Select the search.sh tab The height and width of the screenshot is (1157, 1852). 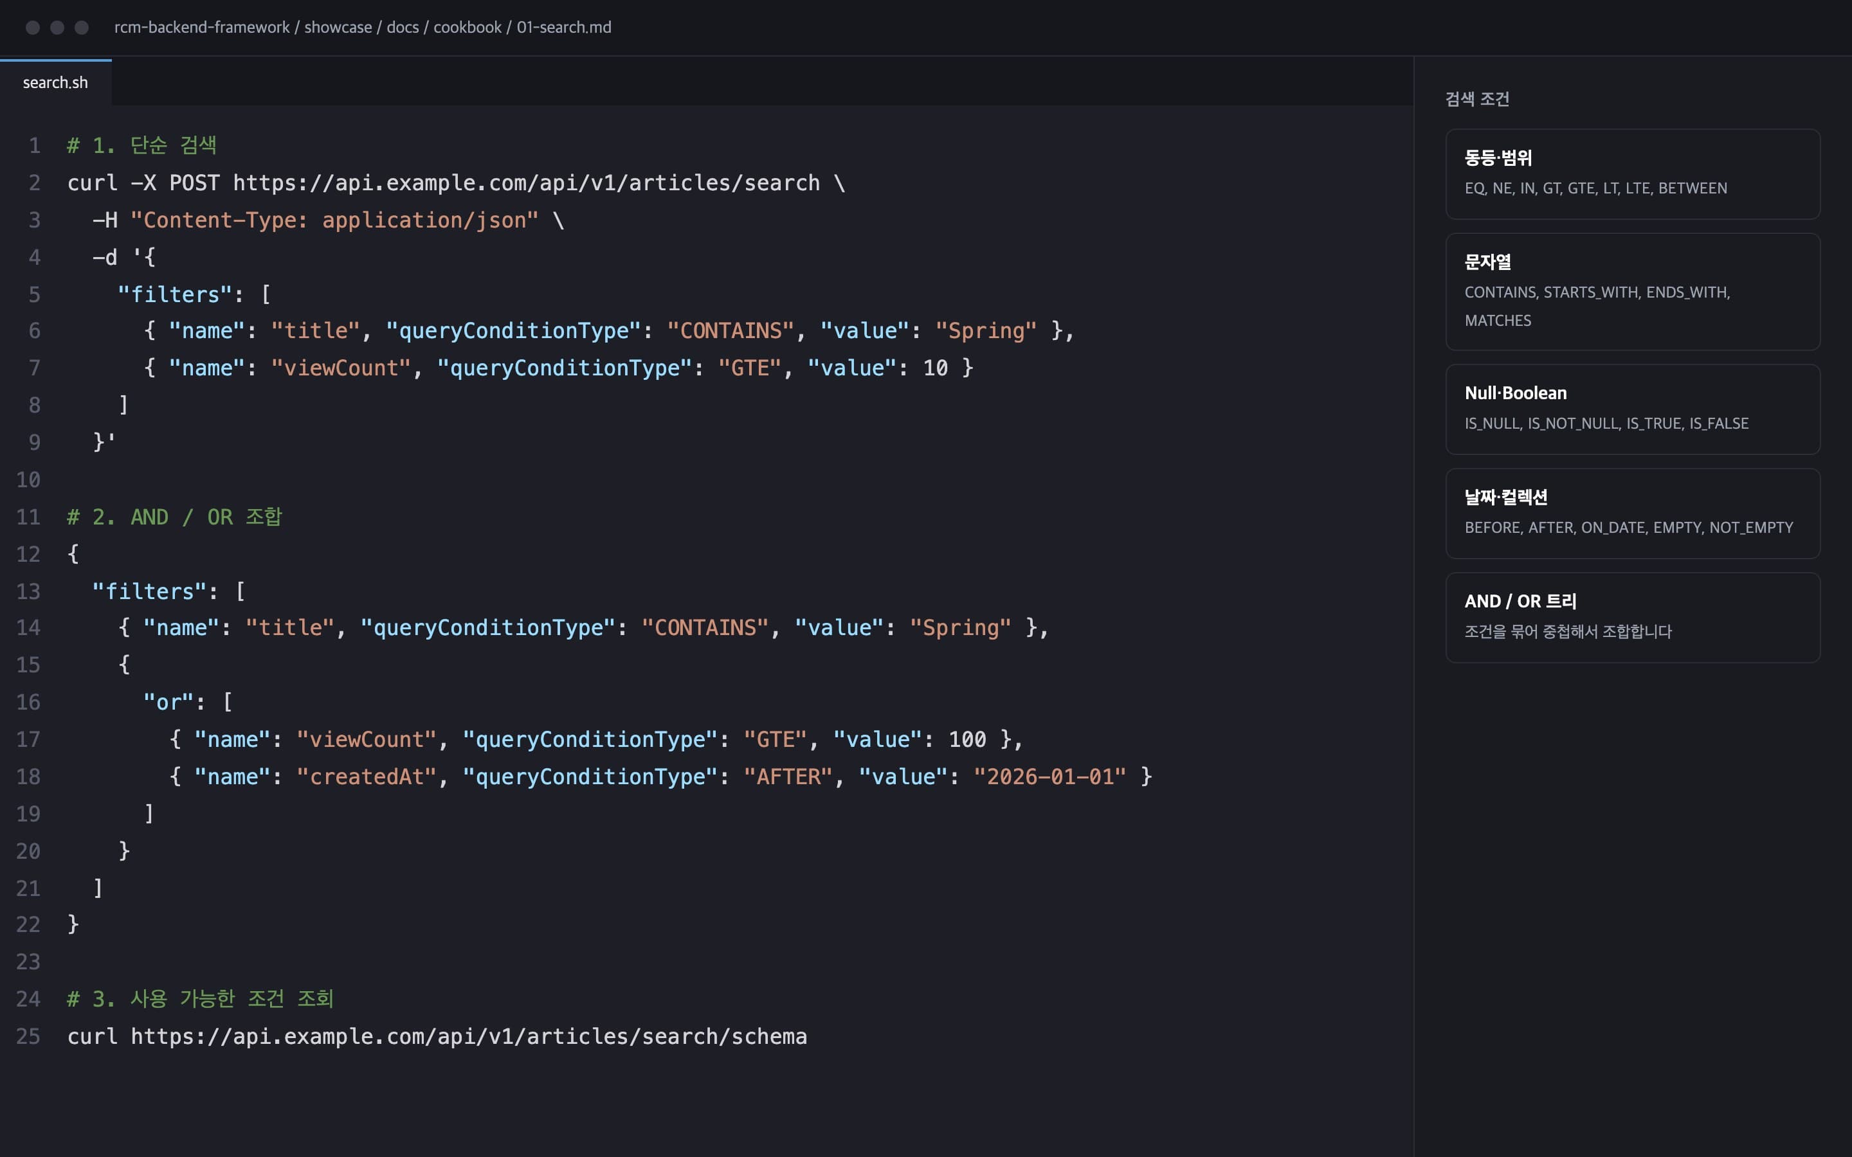[55, 83]
